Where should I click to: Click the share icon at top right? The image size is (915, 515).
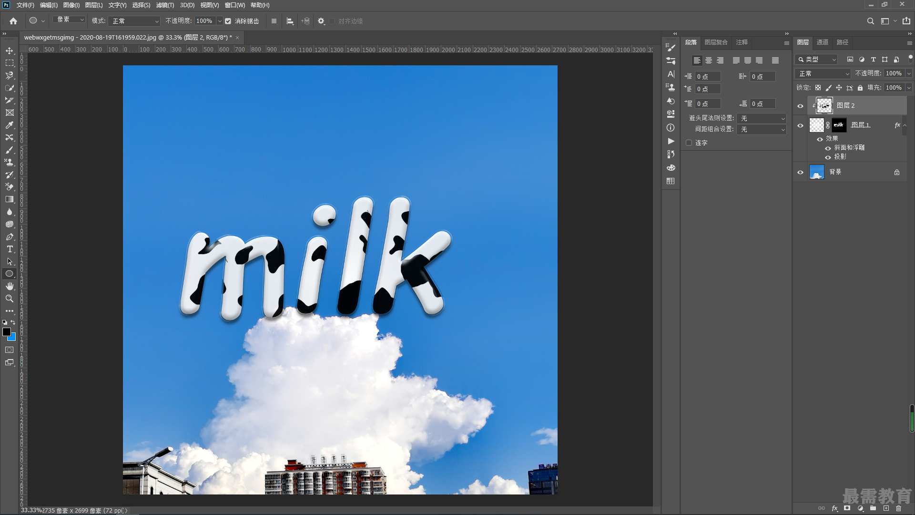point(906,21)
